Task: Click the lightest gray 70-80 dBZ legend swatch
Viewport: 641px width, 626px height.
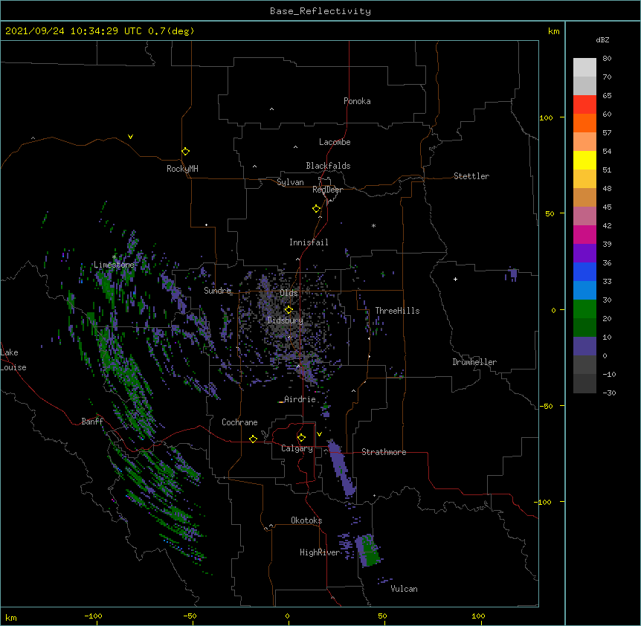Action: tap(584, 68)
